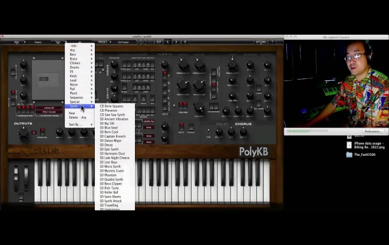Toggle the Stereo On switch in Outputs
Viewport: 389px width, 245px height.
42,131
